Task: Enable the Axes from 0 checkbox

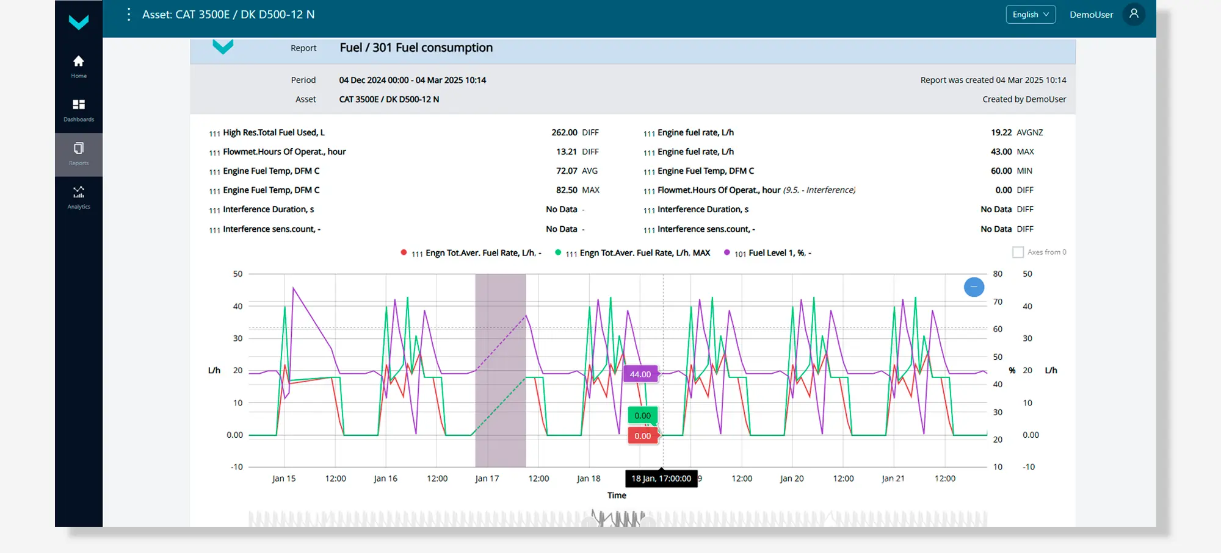Action: click(1018, 252)
